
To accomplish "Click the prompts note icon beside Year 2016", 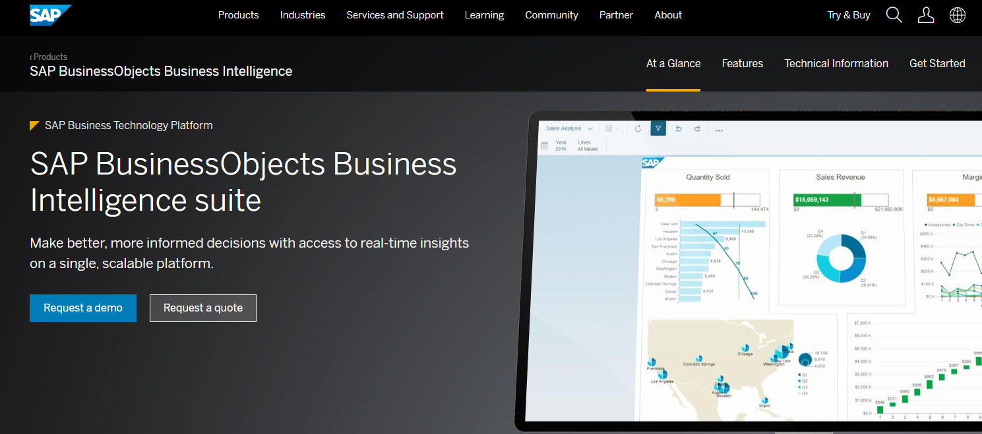I will (545, 145).
